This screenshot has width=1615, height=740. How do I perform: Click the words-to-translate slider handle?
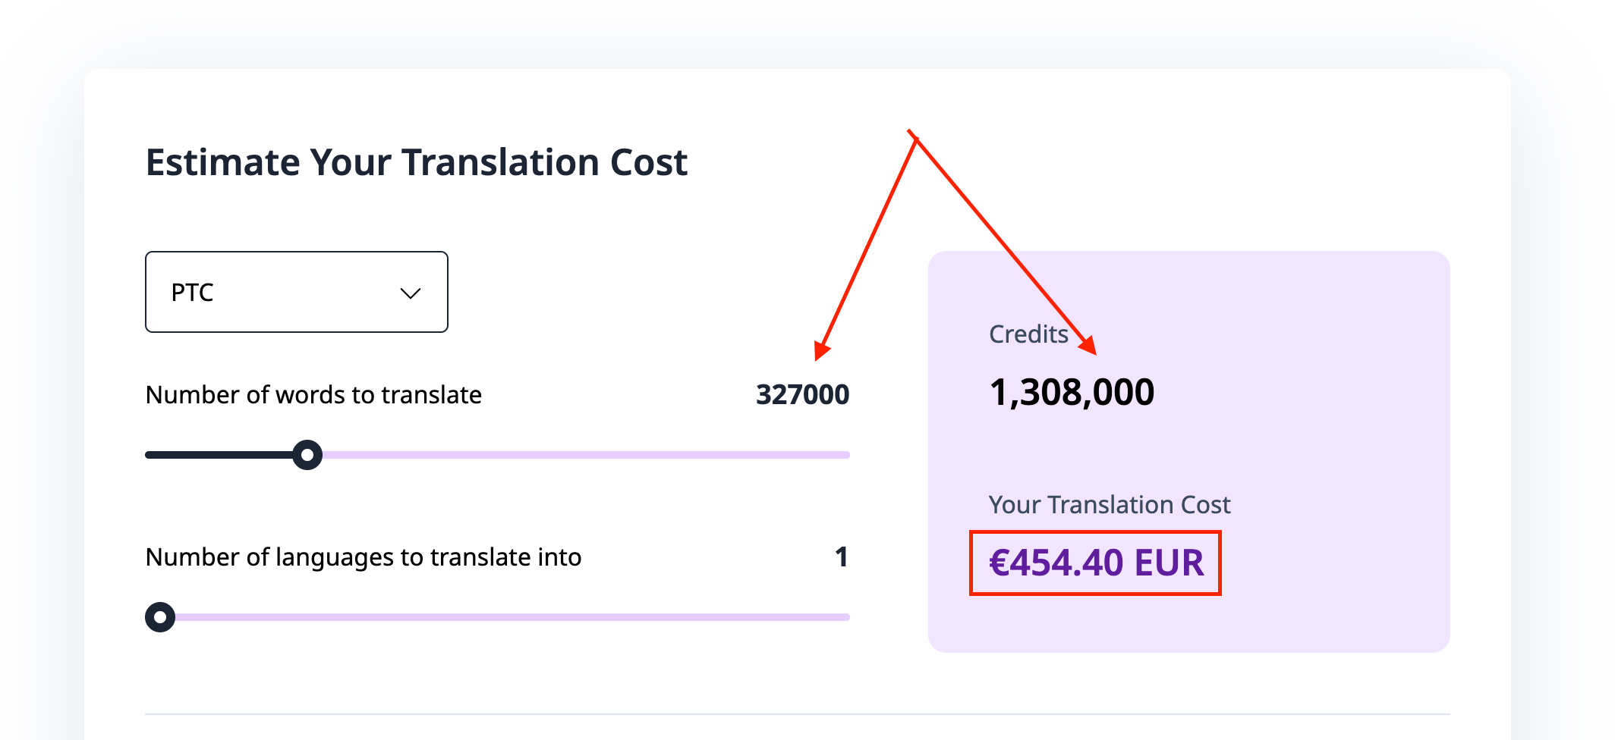(x=307, y=455)
